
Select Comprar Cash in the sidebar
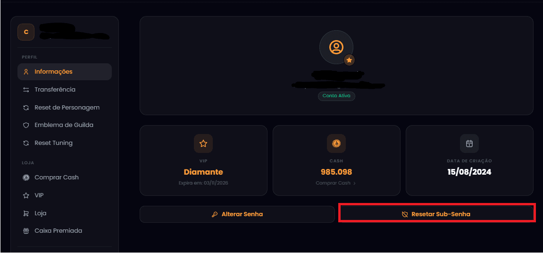[x=56, y=177]
